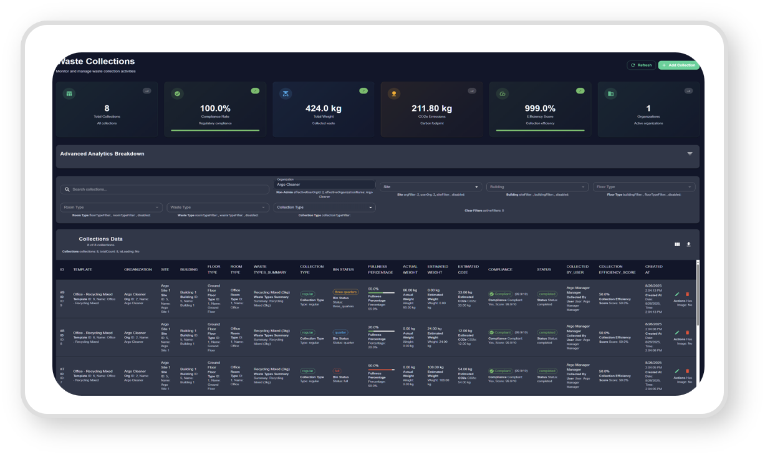
Task: Click the CREATED AT column header
Action: [654, 269]
